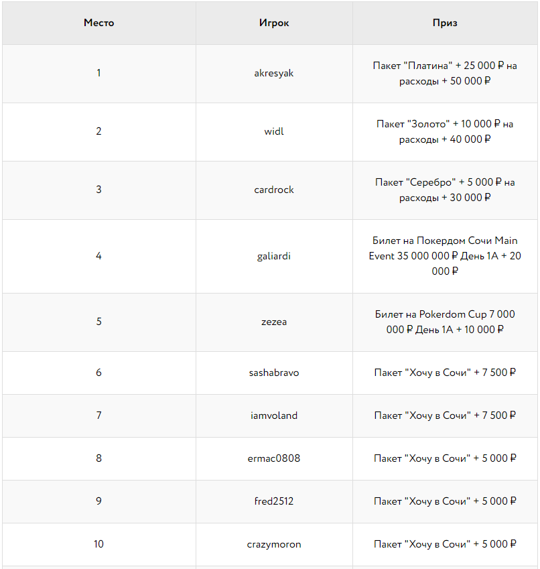
Task: Click the "Золото" package prize cell
Action: pos(445,132)
